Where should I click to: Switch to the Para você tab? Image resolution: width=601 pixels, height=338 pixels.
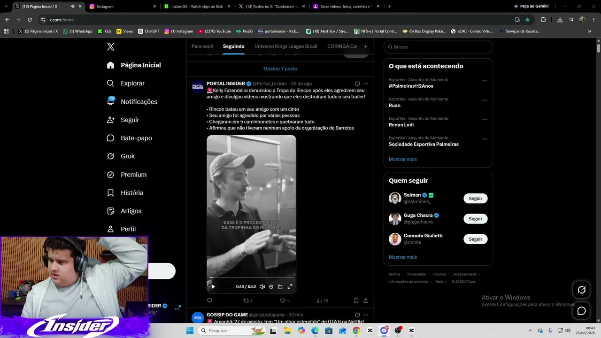[202, 46]
